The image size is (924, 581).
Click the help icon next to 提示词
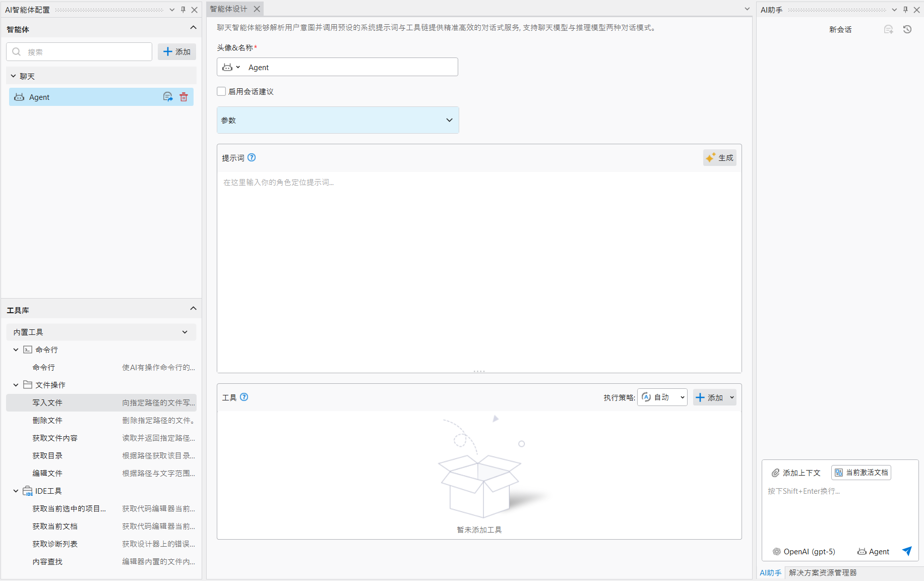coord(252,157)
